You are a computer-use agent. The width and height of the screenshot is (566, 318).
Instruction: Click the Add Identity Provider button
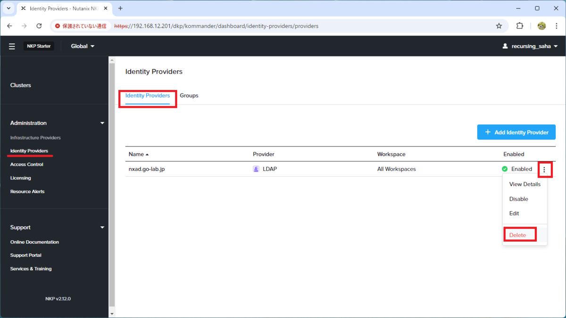516,132
